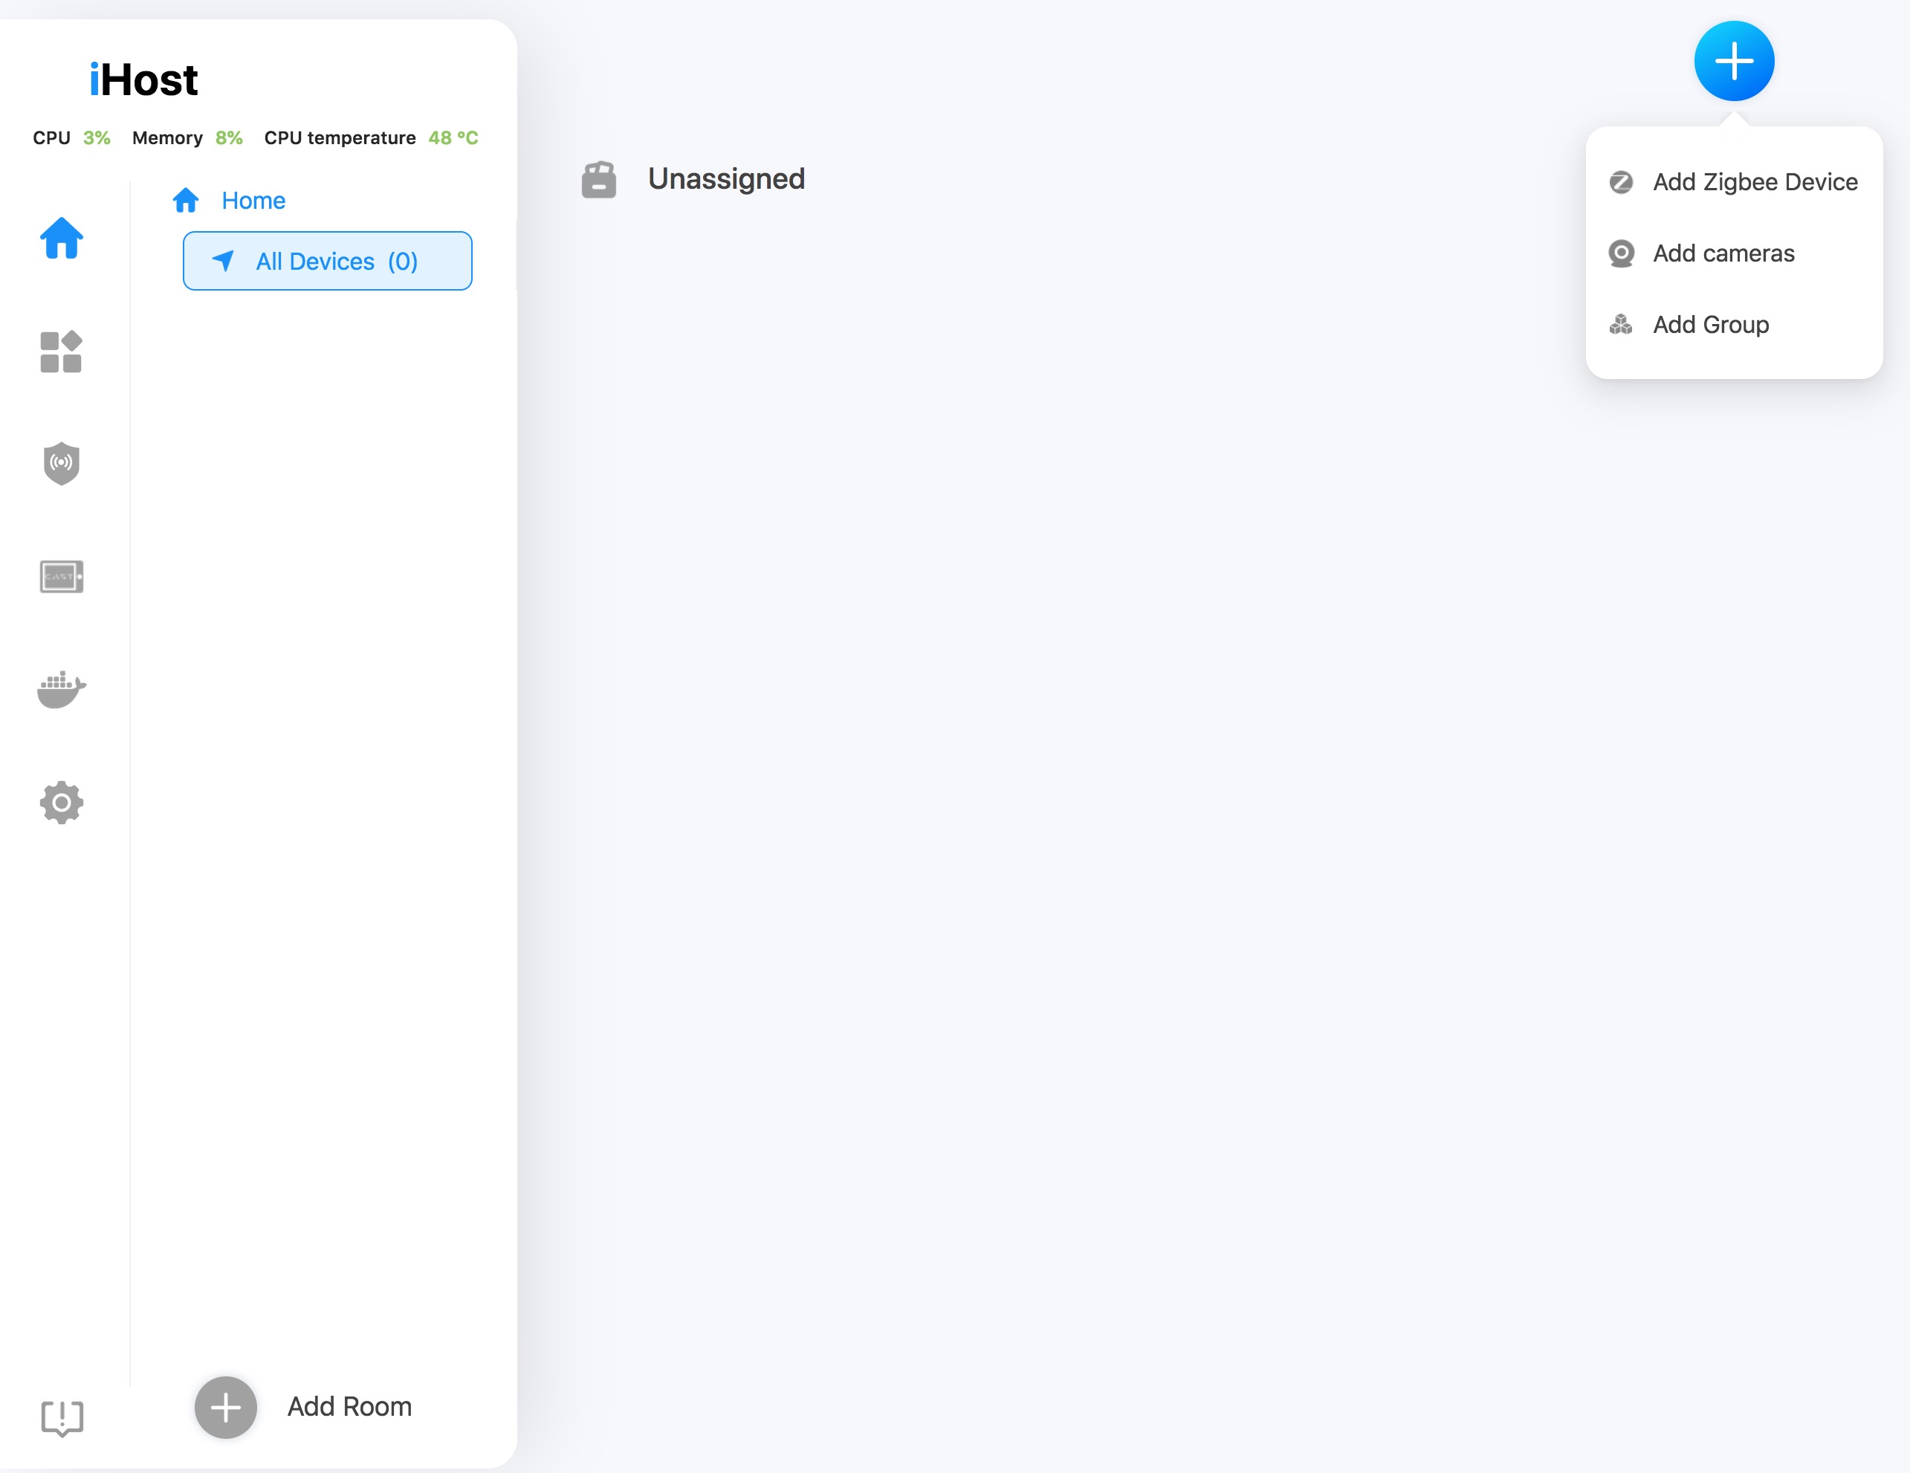Screen dimensions: 1910x1473
Task: Click the Home tree label
Action: click(253, 201)
